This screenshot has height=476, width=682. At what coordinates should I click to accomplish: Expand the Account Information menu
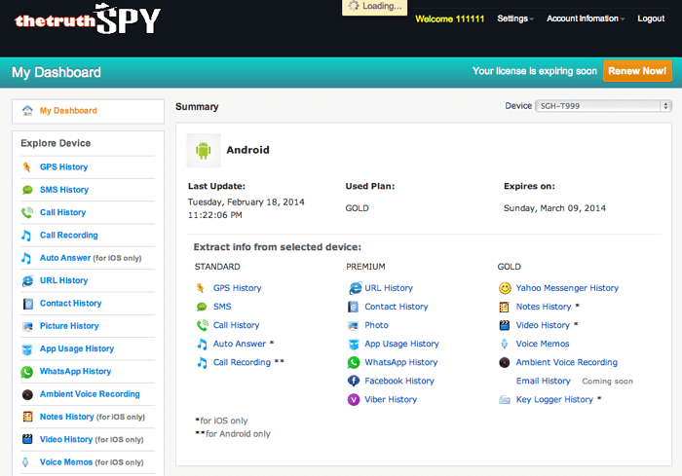point(585,18)
